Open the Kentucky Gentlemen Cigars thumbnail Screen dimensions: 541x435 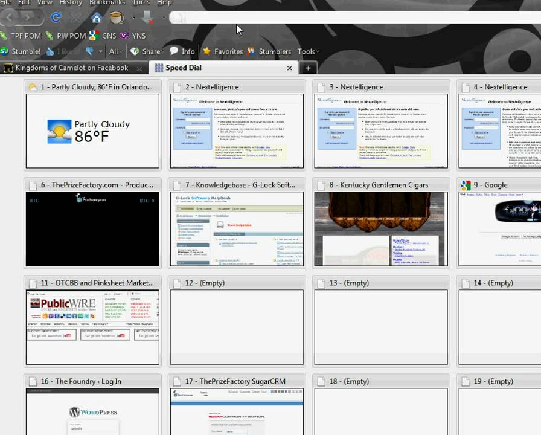point(381,229)
